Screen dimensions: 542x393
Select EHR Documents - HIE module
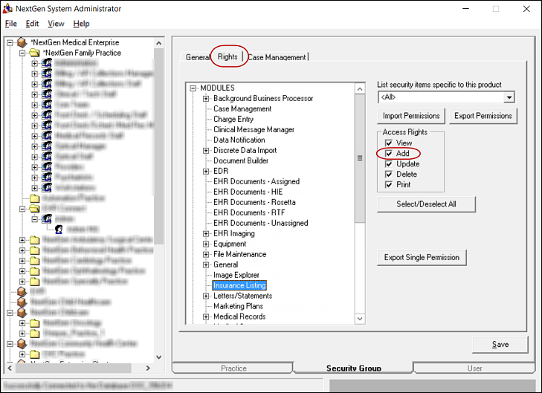pos(248,192)
